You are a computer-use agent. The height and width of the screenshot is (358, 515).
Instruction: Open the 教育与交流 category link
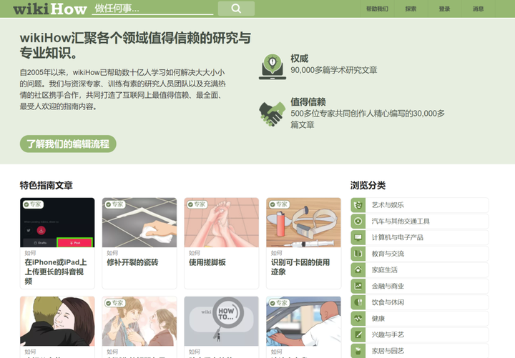tap(420, 254)
